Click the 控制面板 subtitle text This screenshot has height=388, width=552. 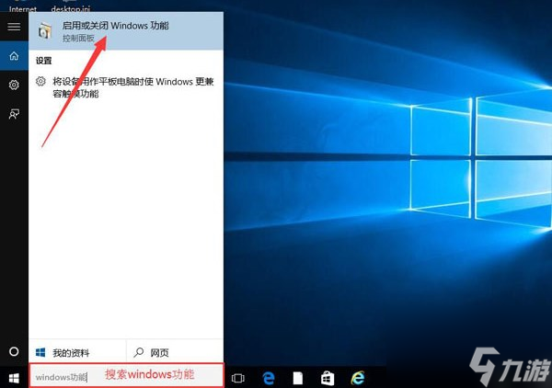[78, 38]
